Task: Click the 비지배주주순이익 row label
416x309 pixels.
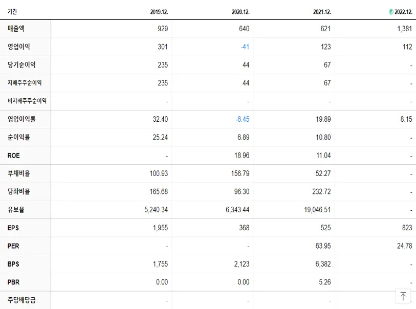Action: pyautogui.click(x=27, y=101)
